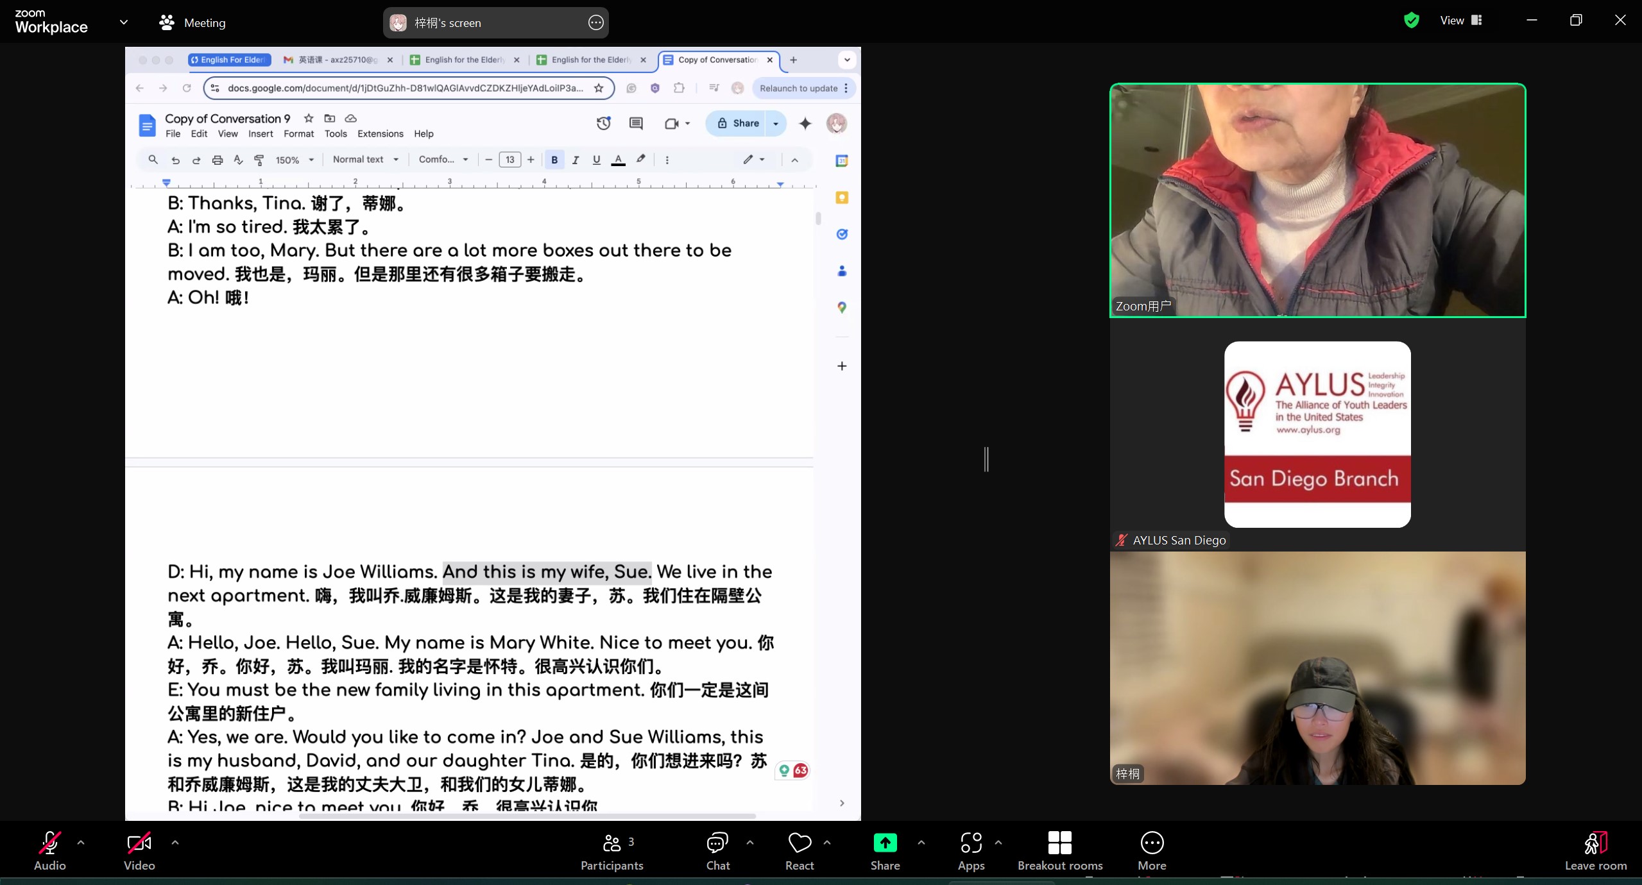
Task: Open the 150% zoom dropdown
Action: pos(295,160)
